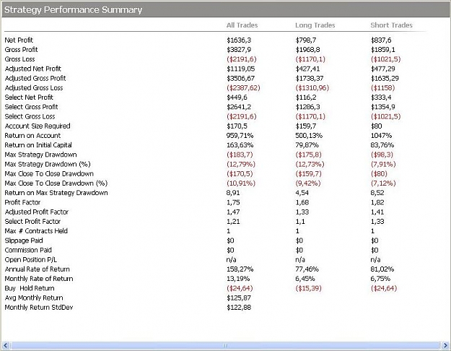
Task: Click the $125,87 Avg Monthly Return value
Action: coord(239,298)
